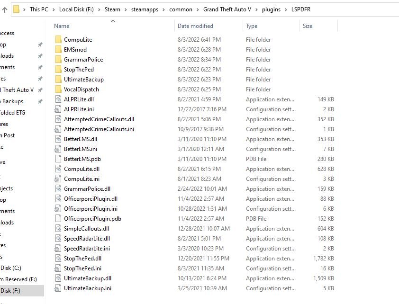Expand the breadcrumb chevron after Grand Theft Auto V
This screenshot has width=399, height=304.
pos(256,9)
